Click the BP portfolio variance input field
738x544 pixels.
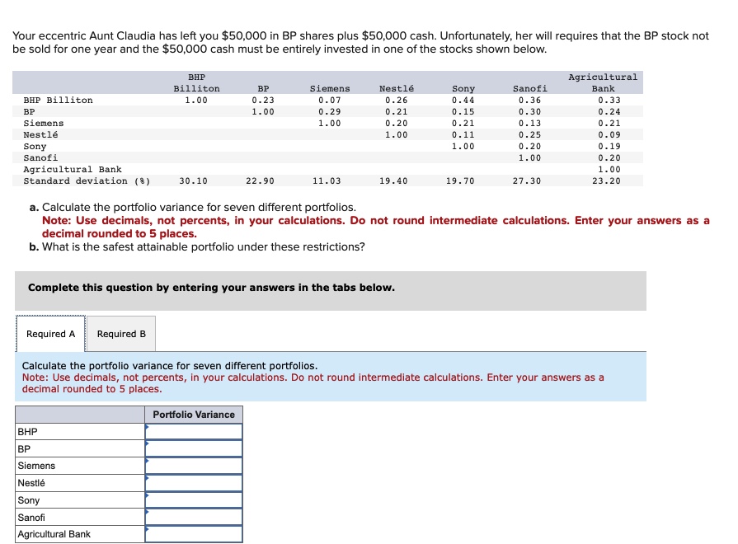click(x=194, y=448)
